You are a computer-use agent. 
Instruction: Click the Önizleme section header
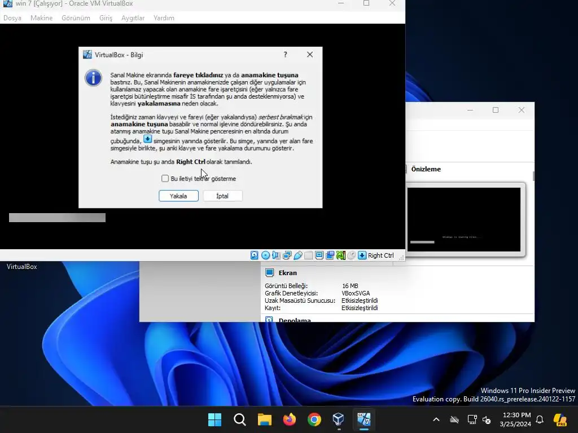coord(426,169)
